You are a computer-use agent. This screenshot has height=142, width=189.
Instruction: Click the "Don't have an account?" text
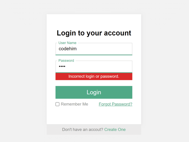click(x=83, y=129)
